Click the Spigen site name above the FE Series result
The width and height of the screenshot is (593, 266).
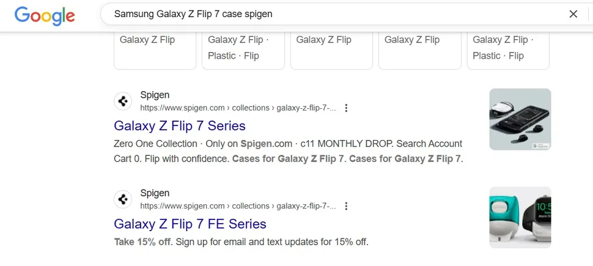pyautogui.click(x=155, y=193)
